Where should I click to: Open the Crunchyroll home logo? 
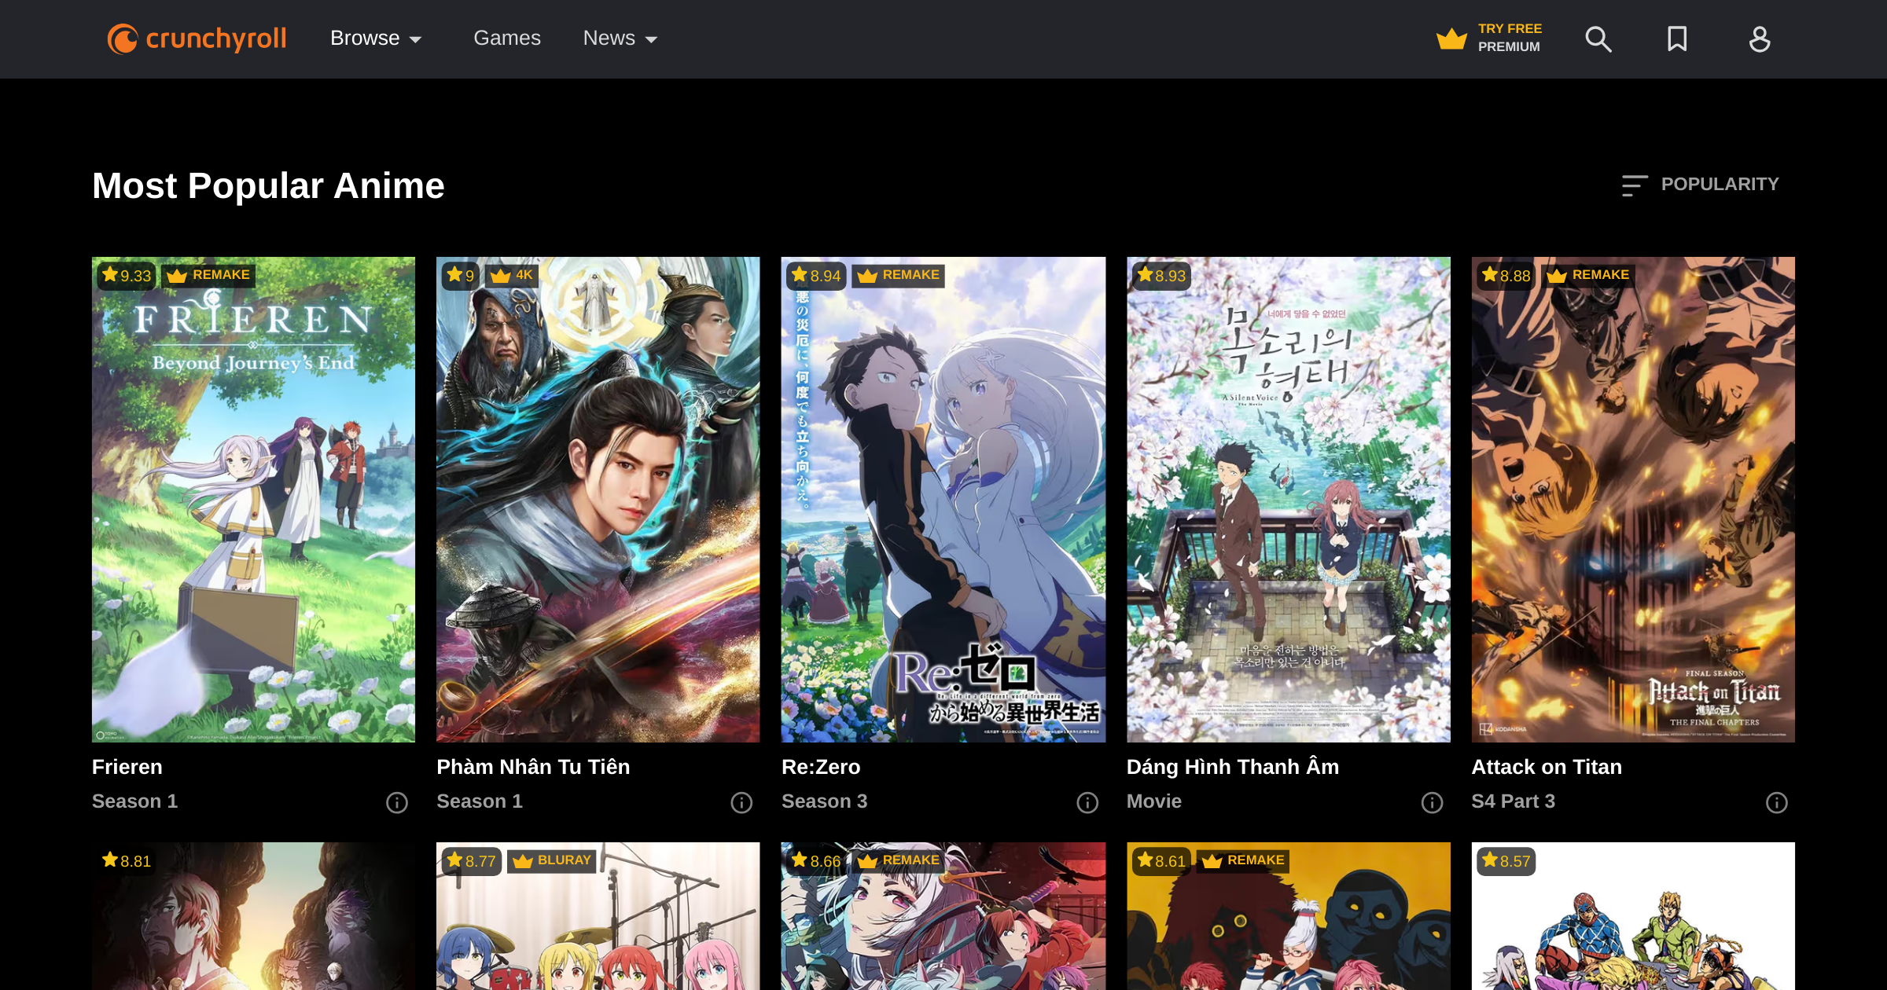tap(197, 38)
